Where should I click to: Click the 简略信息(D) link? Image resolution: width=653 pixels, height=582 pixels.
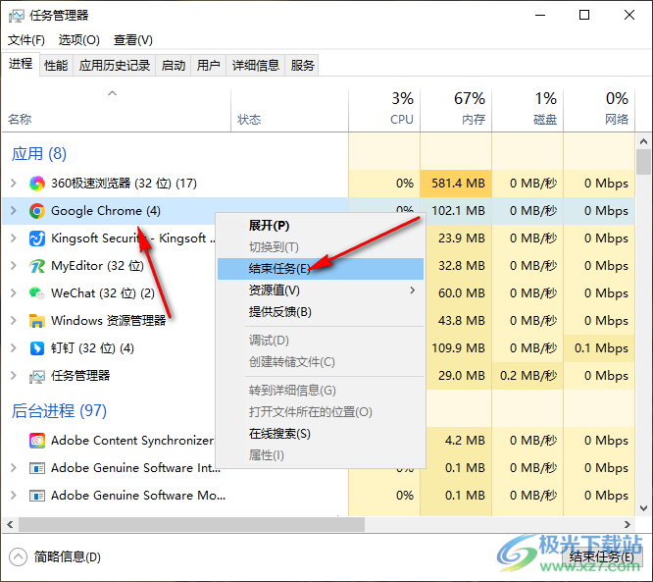(x=67, y=557)
